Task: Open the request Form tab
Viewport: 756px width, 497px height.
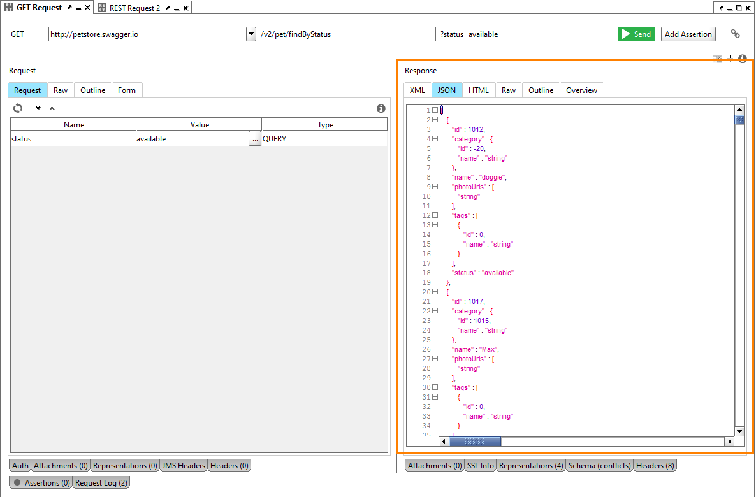Action: [x=127, y=90]
